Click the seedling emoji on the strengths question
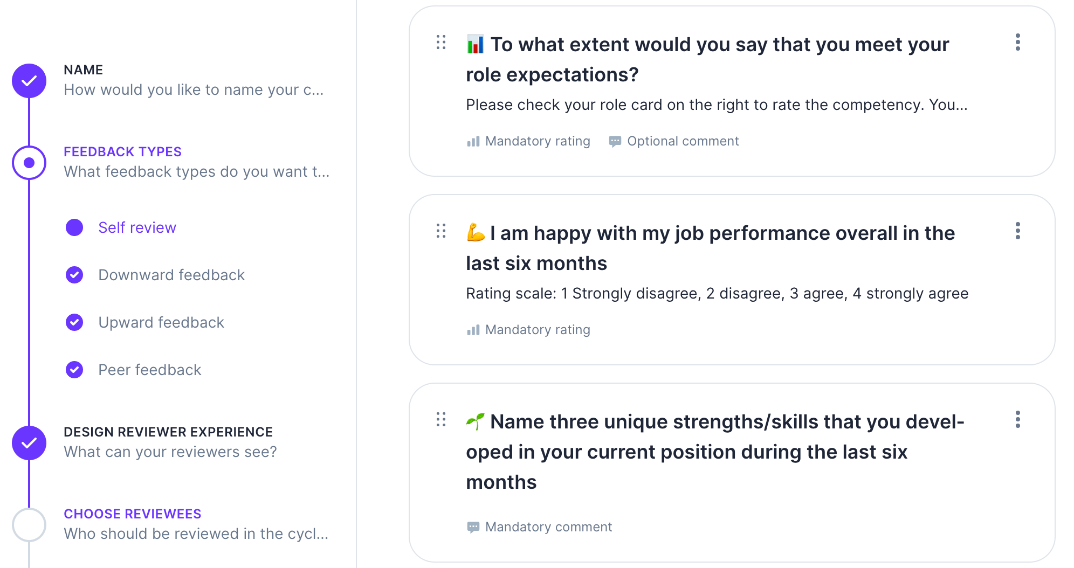The height and width of the screenshot is (568, 1074). point(474,421)
